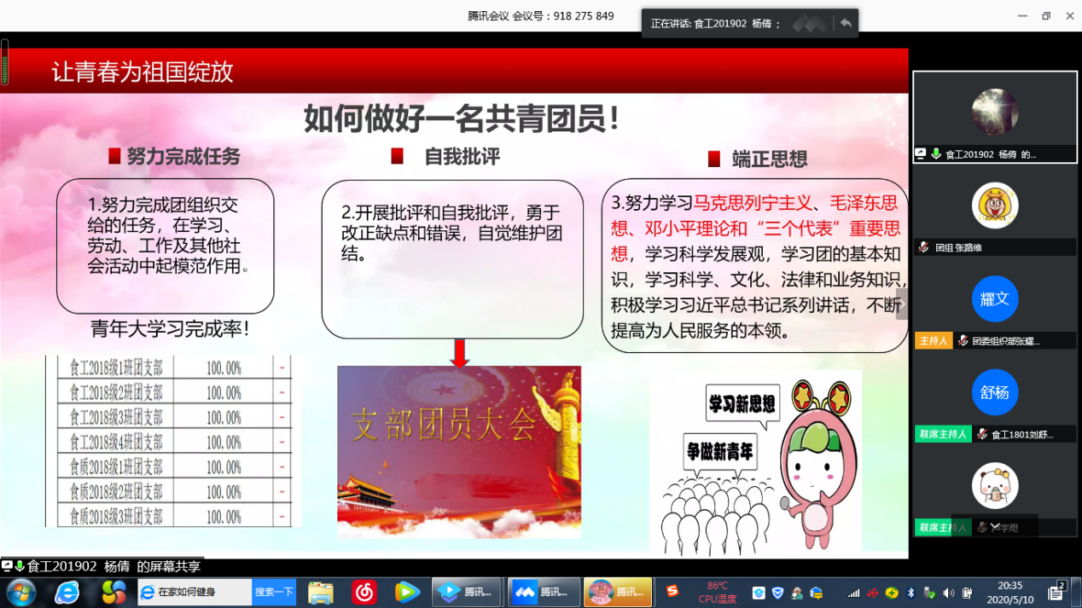
Task: Launch the Tencent Video player taskbar icon
Action: click(407, 592)
